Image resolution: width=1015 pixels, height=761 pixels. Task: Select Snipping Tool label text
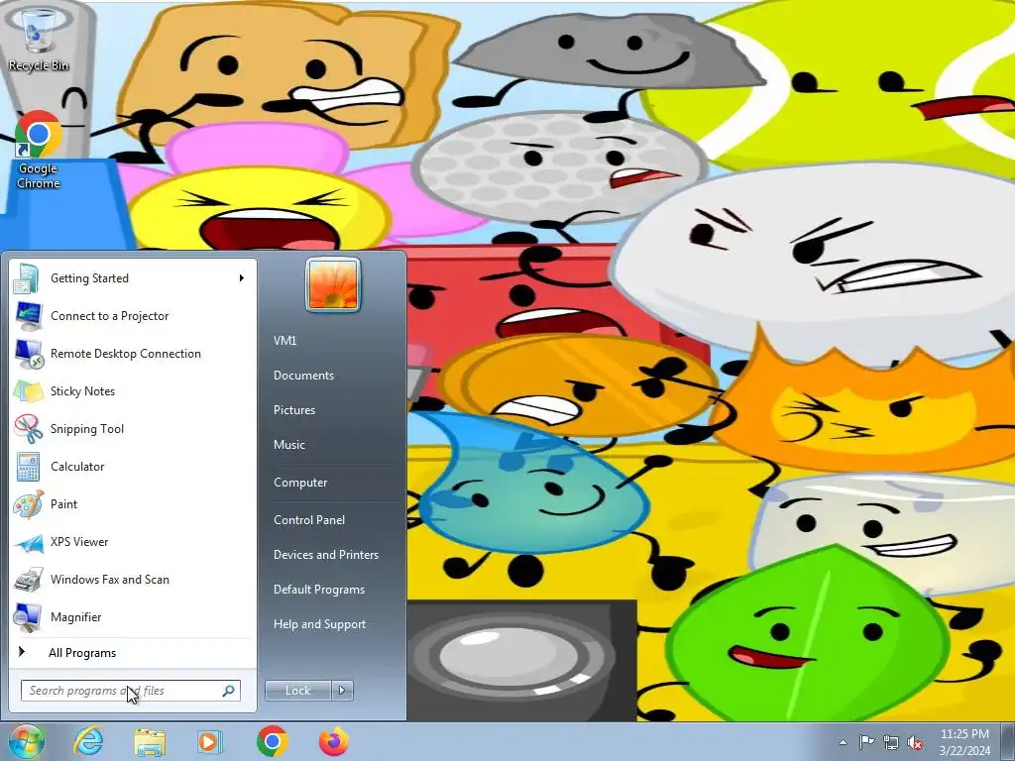(x=87, y=429)
